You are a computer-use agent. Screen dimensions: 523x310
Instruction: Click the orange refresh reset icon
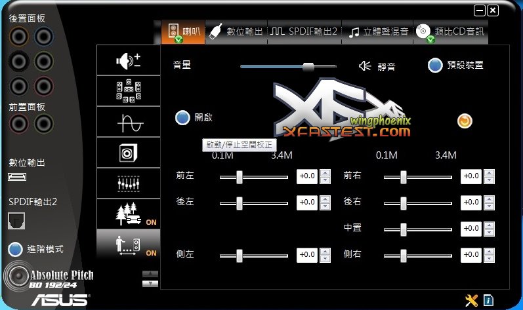point(465,121)
